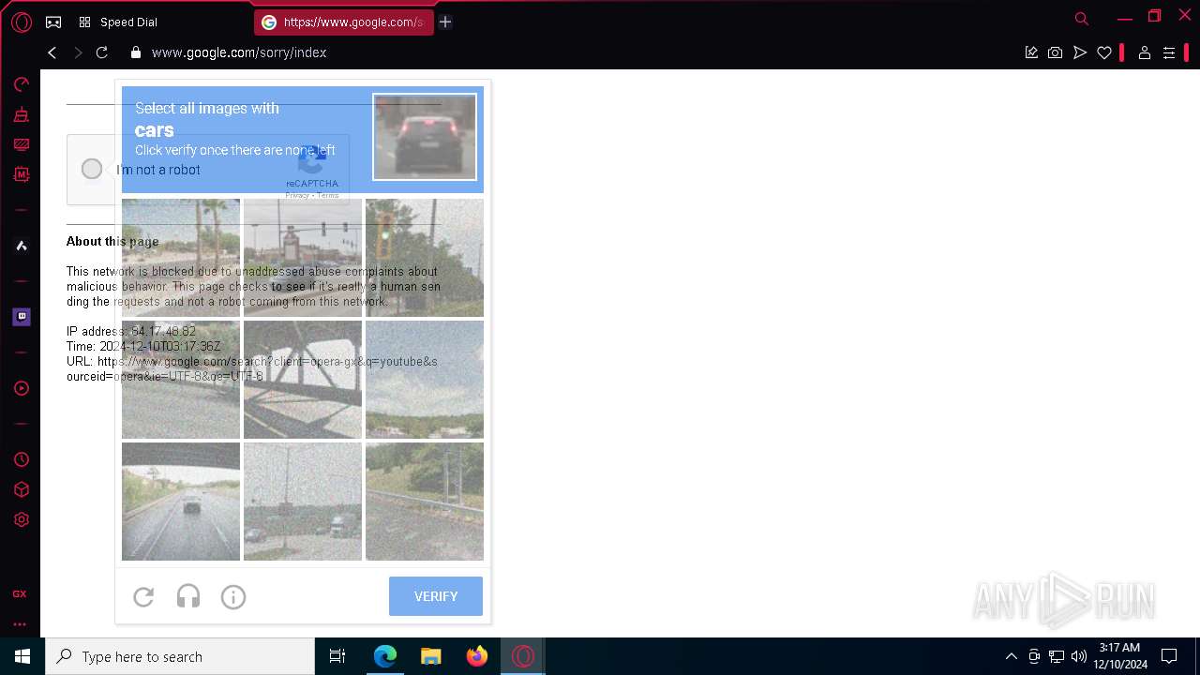Viewport: 1200px width, 675px height.
Task: Open GX Cleaner broom icon in sidebar
Action: [21, 114]
